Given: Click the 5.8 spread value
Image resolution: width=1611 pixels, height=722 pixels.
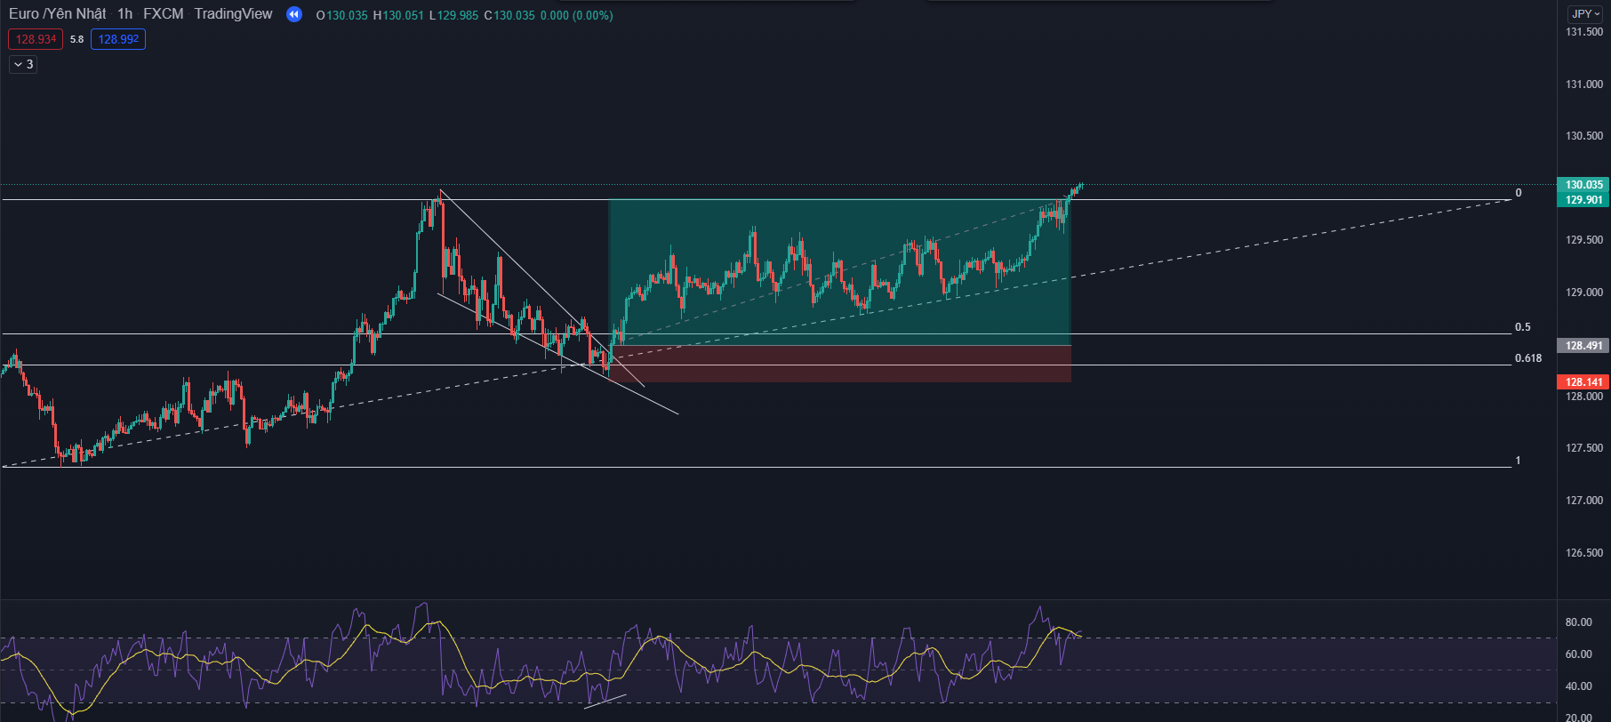Looking at the screenshot, I should click(x=76, y=39).
